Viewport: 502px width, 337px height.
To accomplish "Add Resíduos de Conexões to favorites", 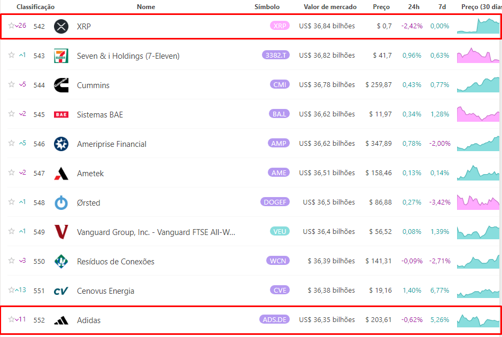I will coord(11,261).
